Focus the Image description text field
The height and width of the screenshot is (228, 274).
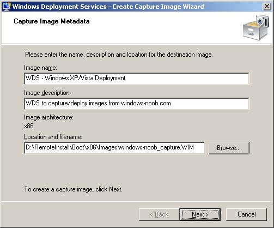point(137,104)
